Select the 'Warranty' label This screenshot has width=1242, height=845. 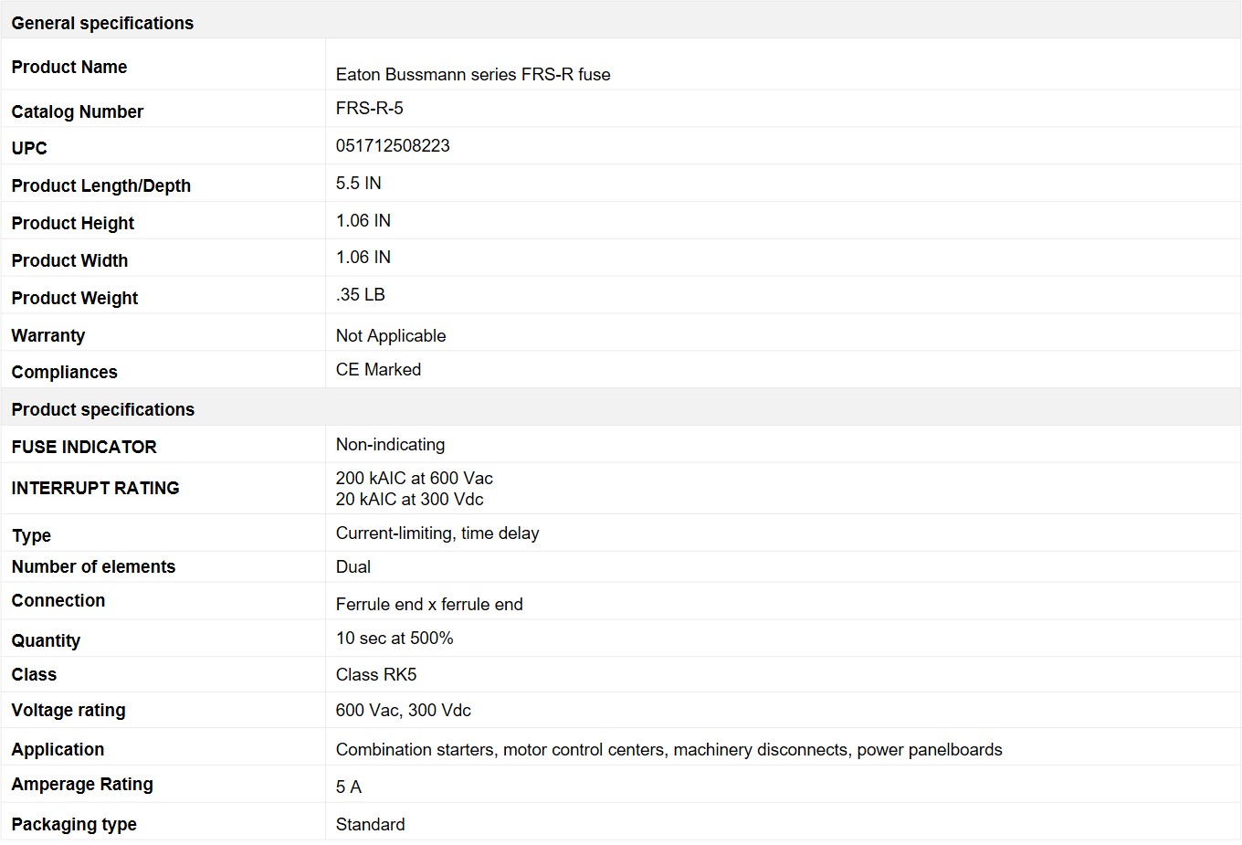[x=48, y=335]
